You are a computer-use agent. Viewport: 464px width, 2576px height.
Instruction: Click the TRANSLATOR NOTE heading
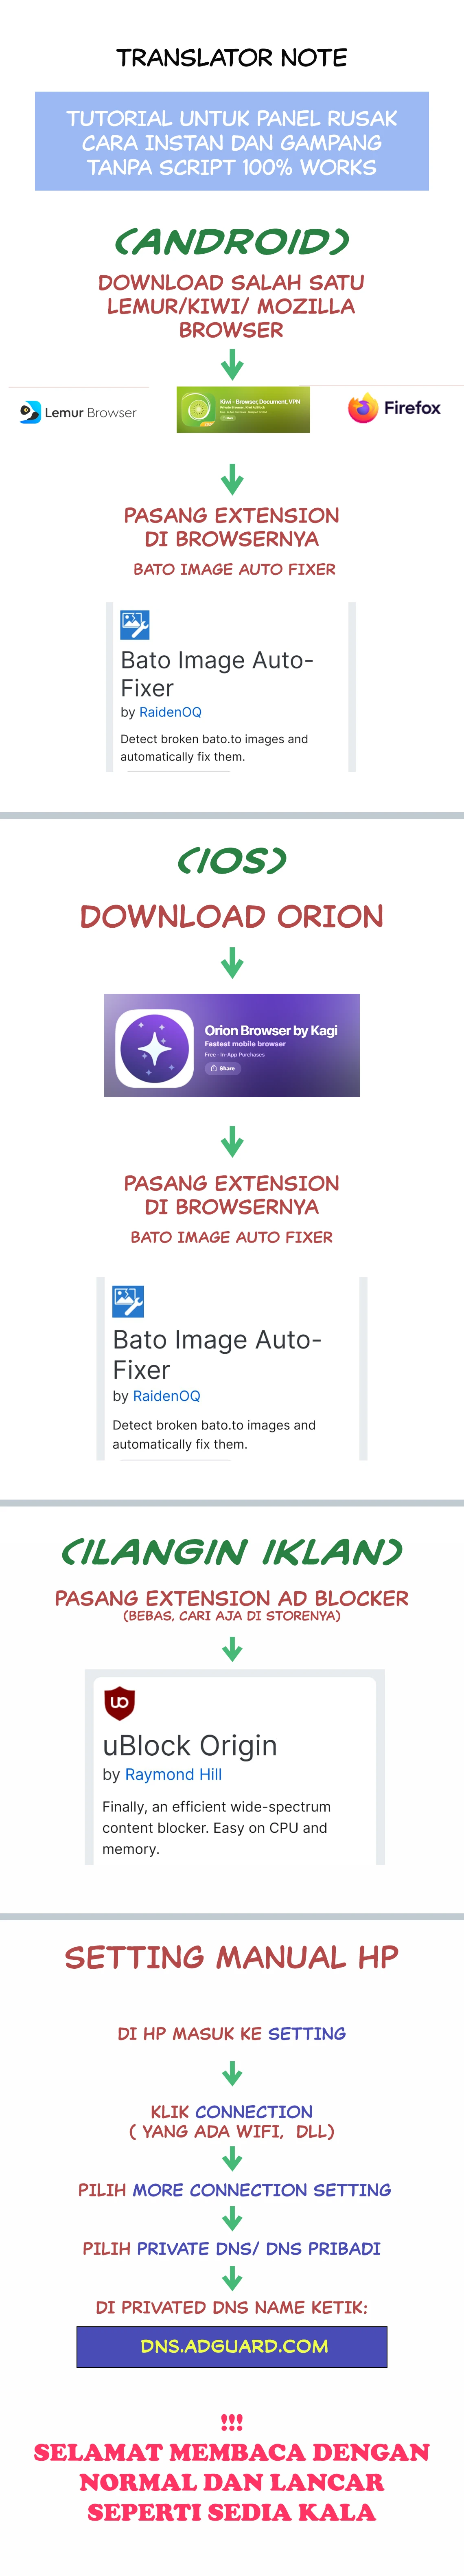click(x=232, y=58)
